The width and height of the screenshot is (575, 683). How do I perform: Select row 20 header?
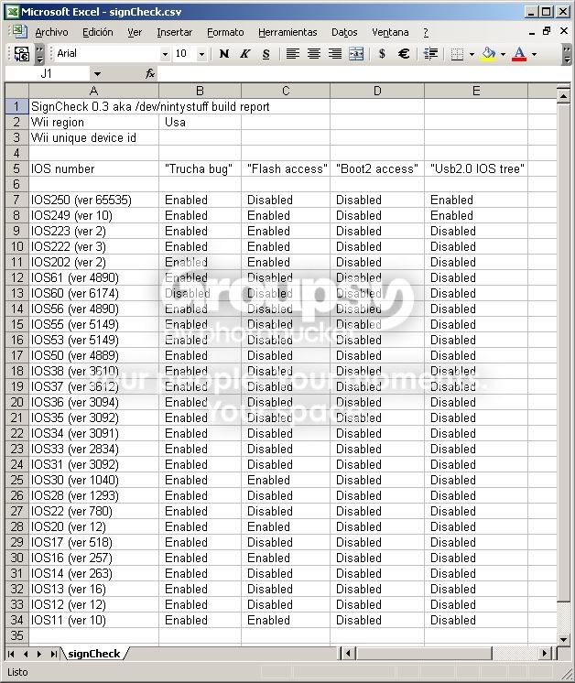(16, 402)
